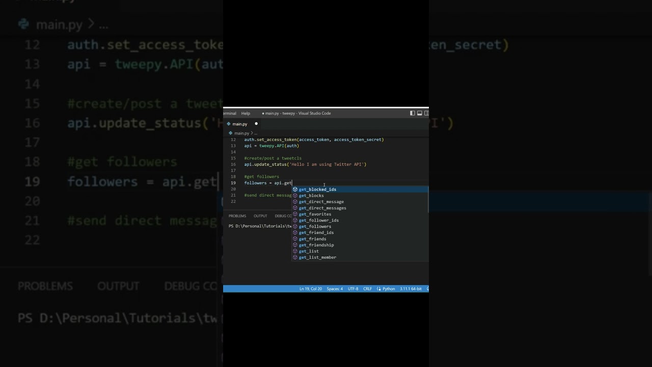This screenshot has width=652, height=367.
Task: Change indentation via Spaces: 4
Action: coord(335,289)
